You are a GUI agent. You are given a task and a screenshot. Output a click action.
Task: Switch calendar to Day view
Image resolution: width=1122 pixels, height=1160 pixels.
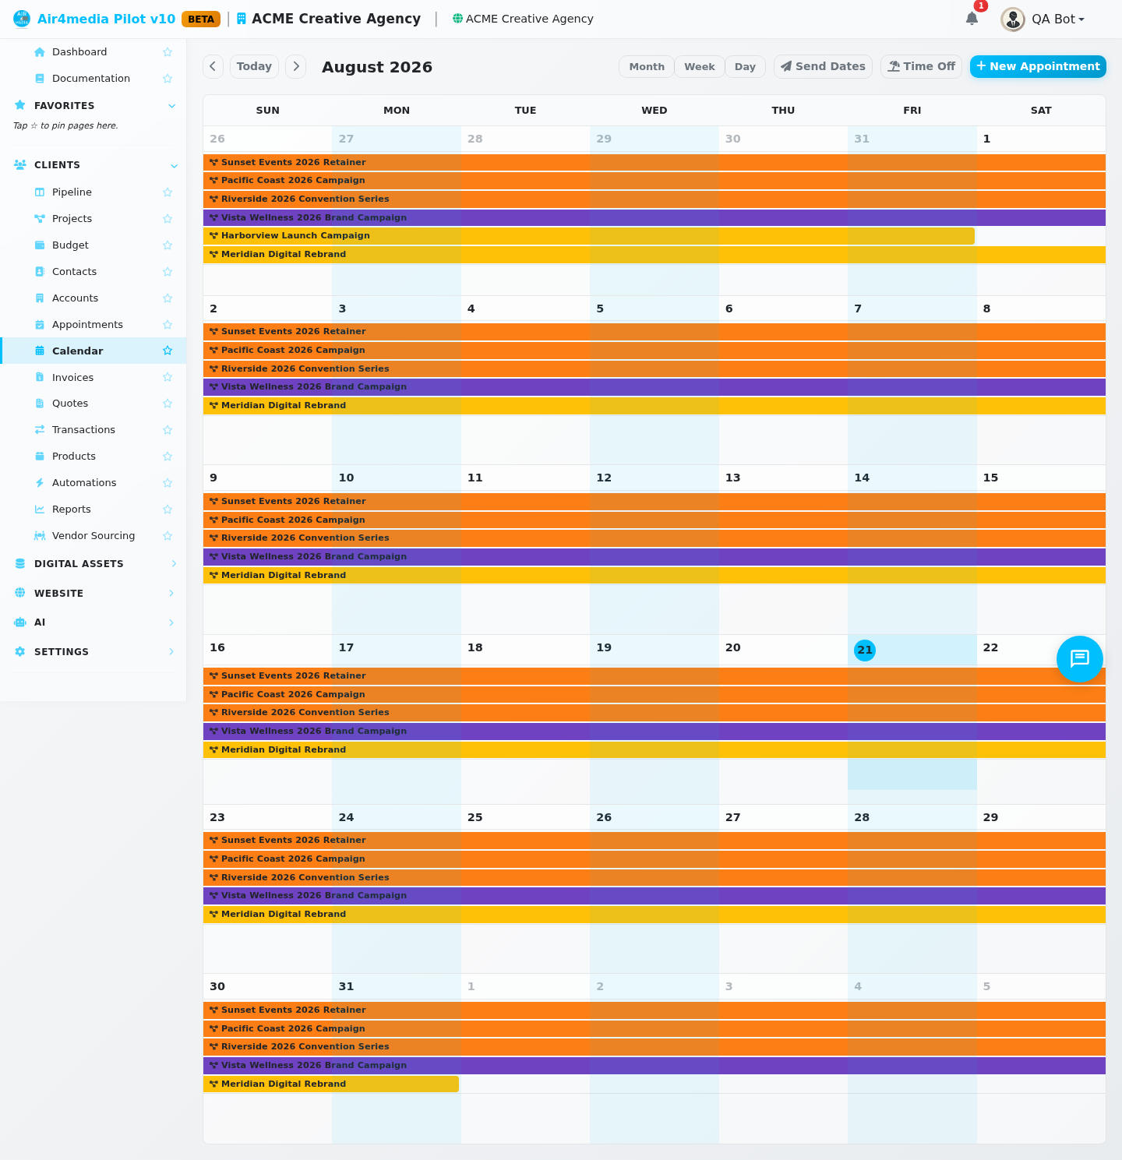(x=745, y=66)
